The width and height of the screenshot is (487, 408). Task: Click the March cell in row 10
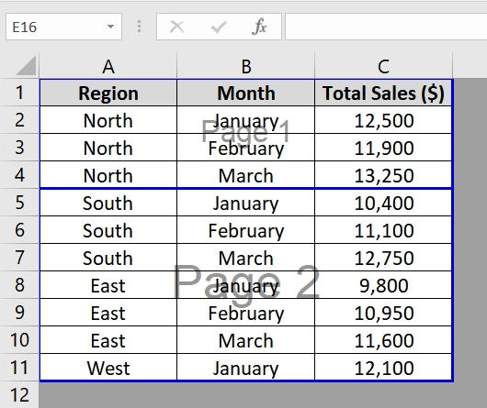click(245, 340)
